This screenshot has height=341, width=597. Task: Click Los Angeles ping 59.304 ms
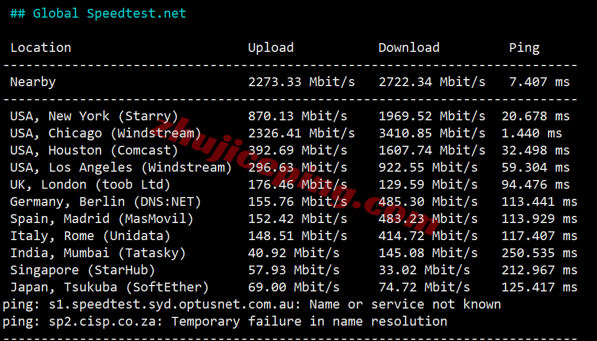pyautogui.click(x=536, y=168)
